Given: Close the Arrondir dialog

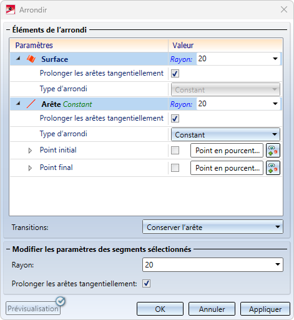Looking at the screenshot, I should point(284,9).
